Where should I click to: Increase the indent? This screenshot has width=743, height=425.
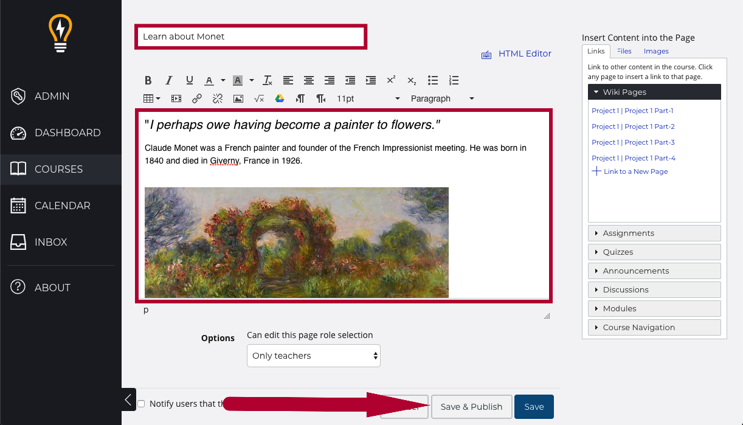371,80
